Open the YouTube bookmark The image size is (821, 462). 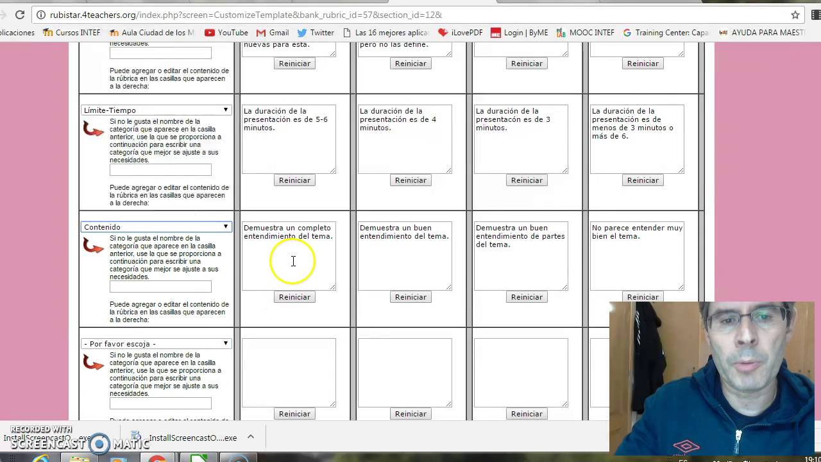tap(226, 32)
